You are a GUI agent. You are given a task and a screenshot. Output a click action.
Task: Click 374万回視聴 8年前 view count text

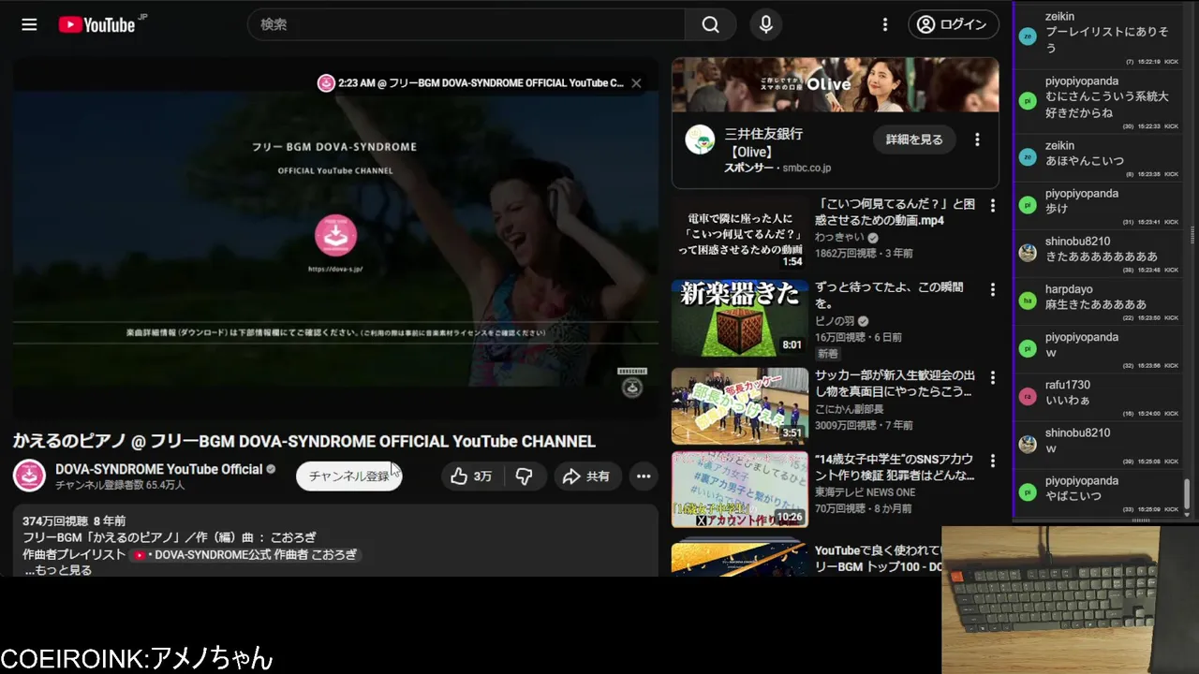pyautogui.click(x=74, y=520)
